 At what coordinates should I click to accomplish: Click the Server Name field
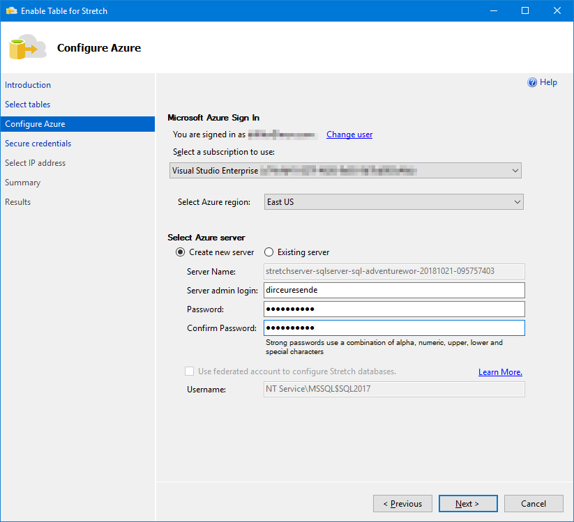pos(394,271)
